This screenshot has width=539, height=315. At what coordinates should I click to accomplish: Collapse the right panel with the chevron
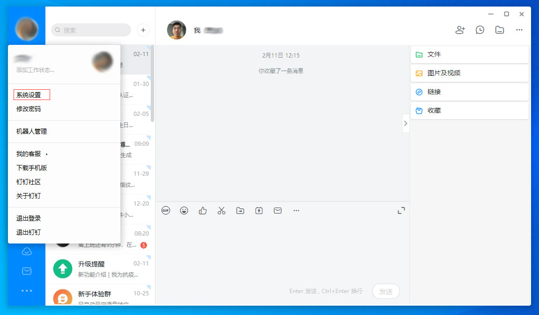406,123
